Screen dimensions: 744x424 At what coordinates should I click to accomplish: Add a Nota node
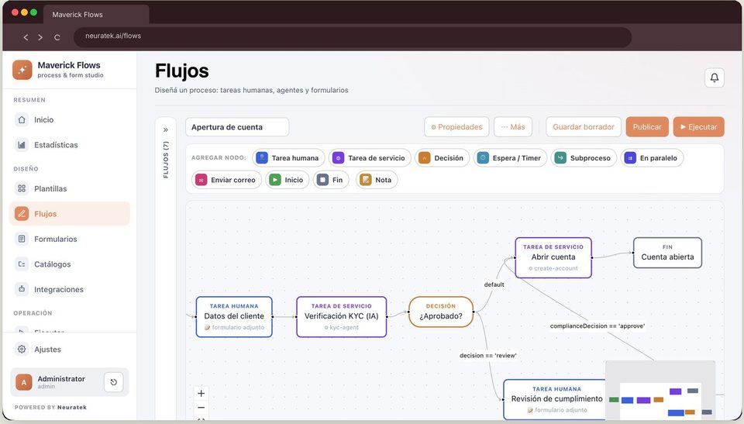[377, 180]
